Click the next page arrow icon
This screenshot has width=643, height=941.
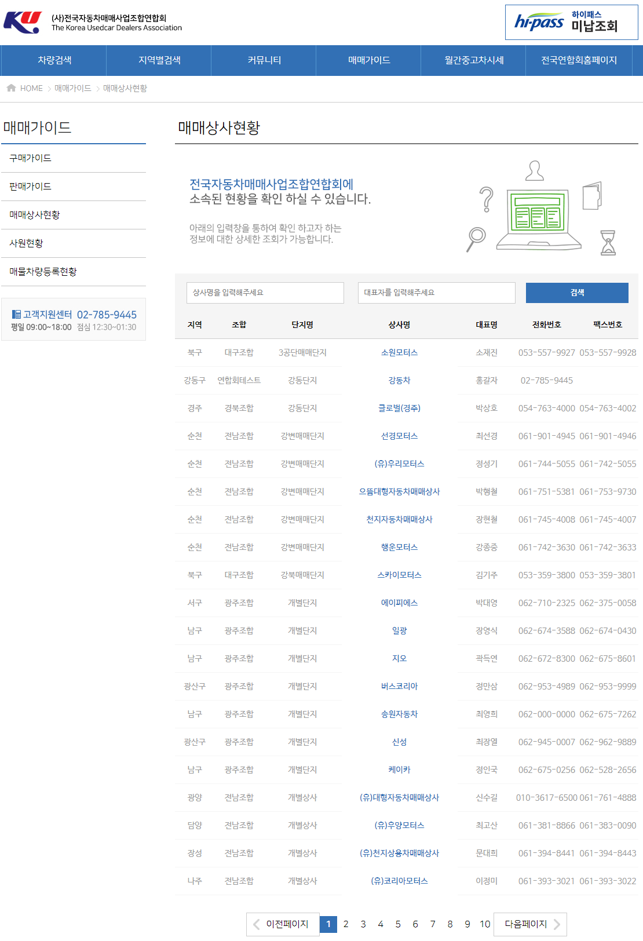point(557,924)
